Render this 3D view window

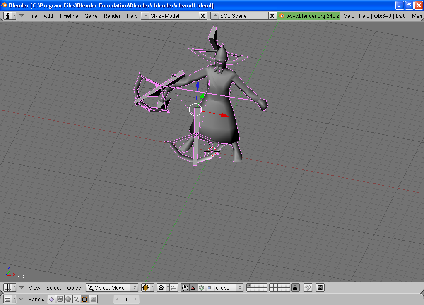[x=320, y=288]
